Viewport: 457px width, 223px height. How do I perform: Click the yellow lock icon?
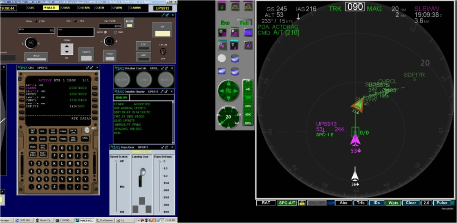tap(302, 203)
